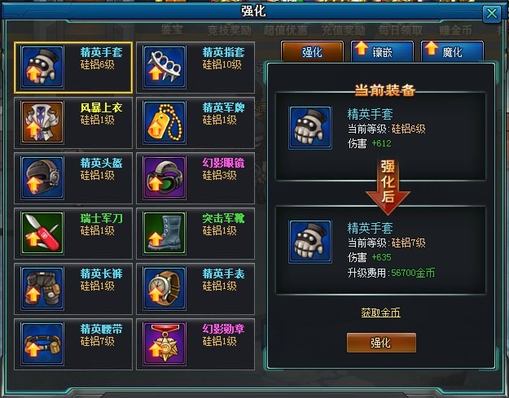Click the 获取金币 link
The width and height of the screenshot is (509, 398).
(x=381, y=313)
